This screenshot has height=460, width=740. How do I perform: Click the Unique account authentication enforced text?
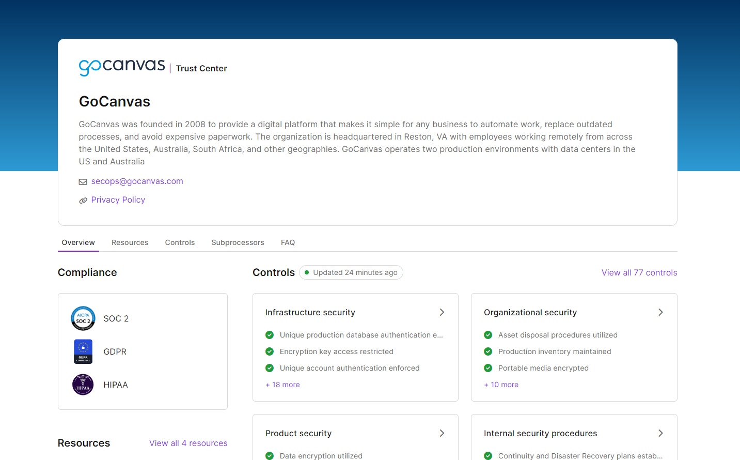[x=350, y=368]
